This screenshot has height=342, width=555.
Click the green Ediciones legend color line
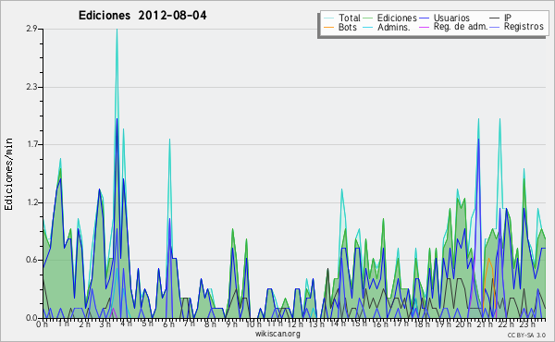368,18
